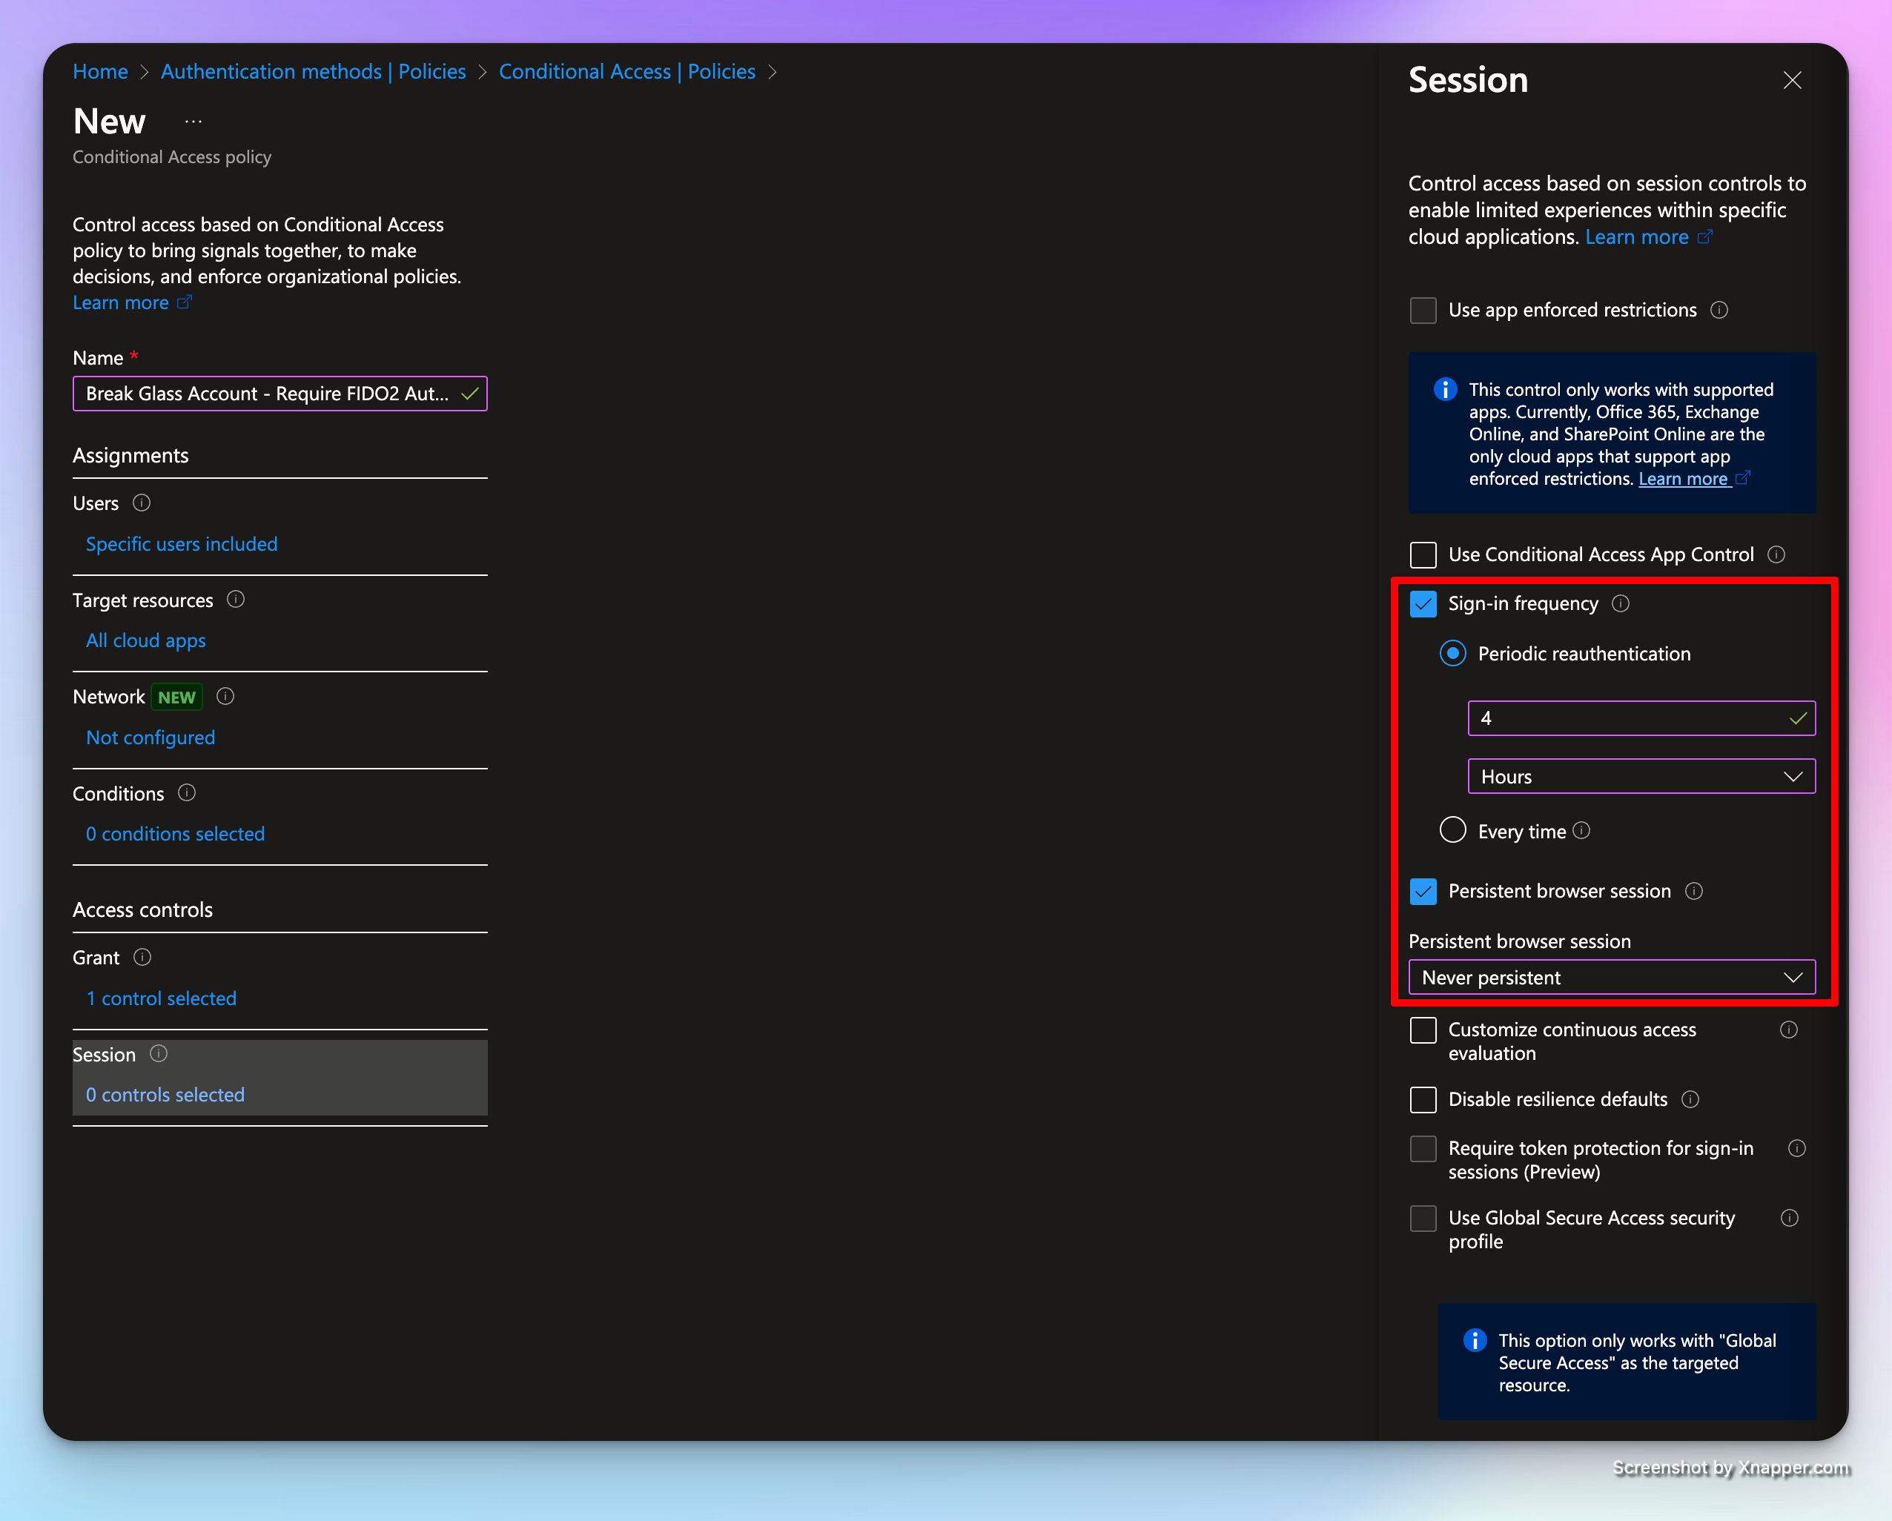Click info icon next to Sign-in frequency
The width and height of the screenshot is (1892, 1521).
pyautogui.click(x=1621, y=603)
